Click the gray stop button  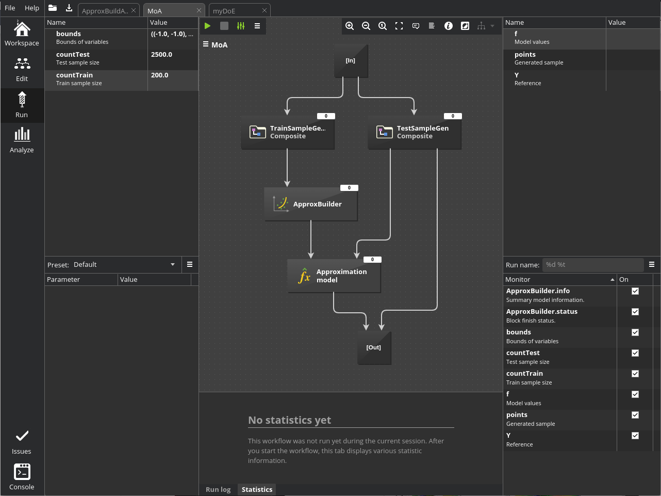(224, 26)
